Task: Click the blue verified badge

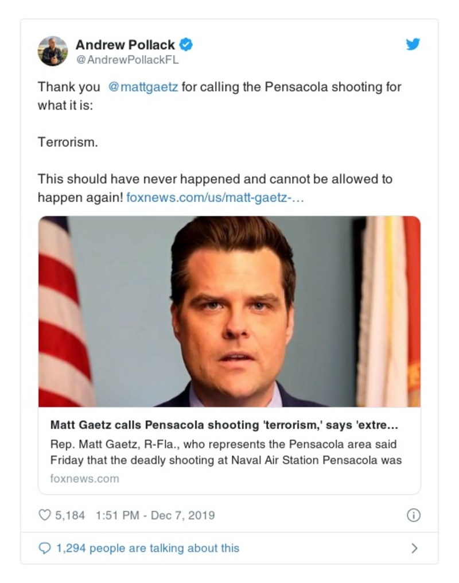Action: tap(186, 44)
